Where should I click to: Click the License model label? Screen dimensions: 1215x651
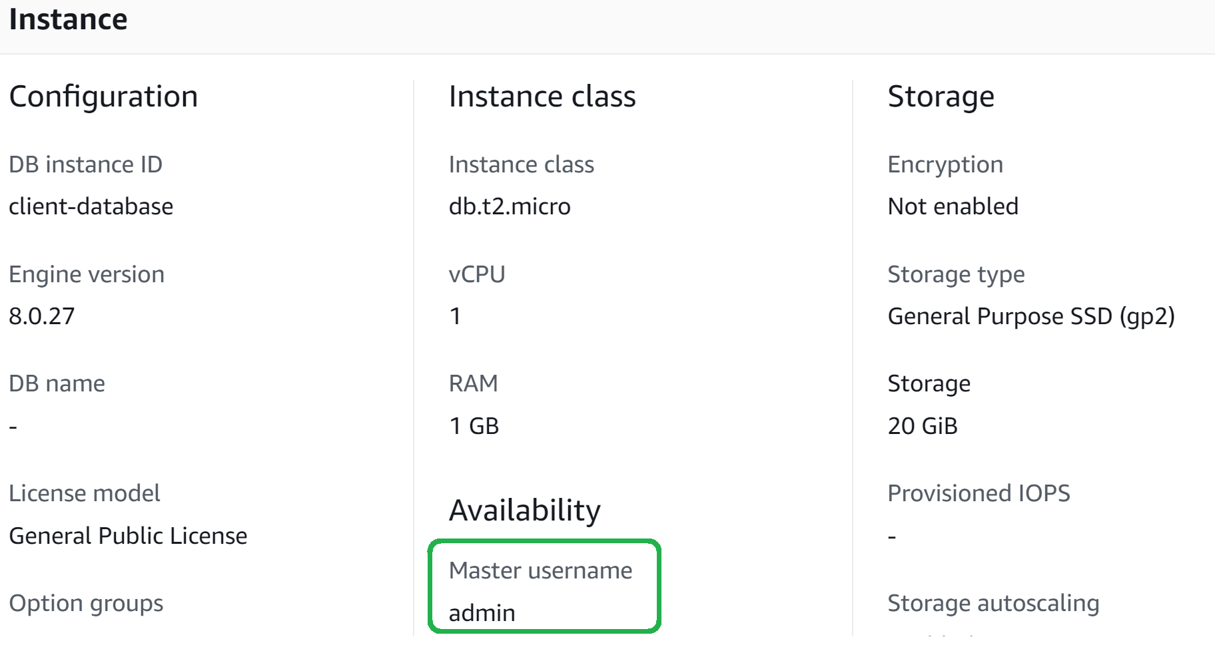point(85,493)
